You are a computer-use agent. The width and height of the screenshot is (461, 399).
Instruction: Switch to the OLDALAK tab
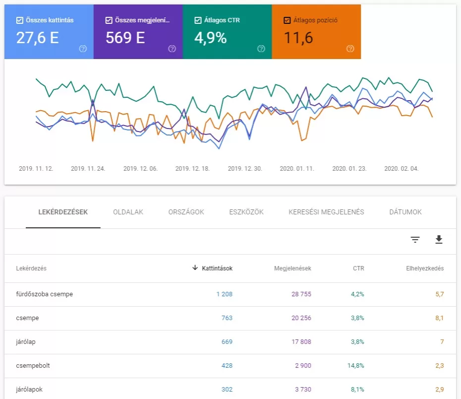click(x=128, y=212)
